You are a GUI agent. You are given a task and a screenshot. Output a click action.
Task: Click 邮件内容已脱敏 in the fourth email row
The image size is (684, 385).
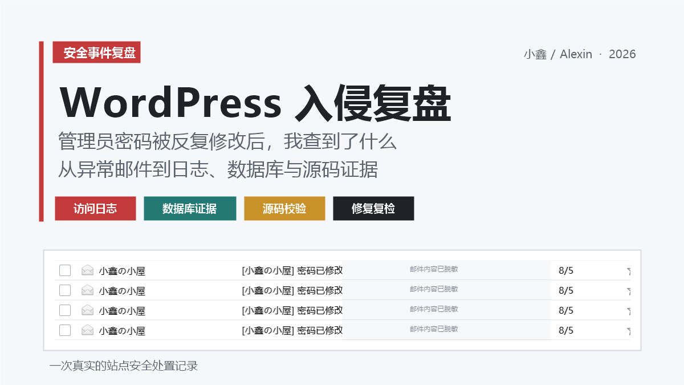click(x=434, y=329)
